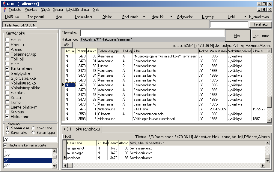Select the ainejärjestöt keyword row
The image size is (274, 172).
tap(166, 148)
